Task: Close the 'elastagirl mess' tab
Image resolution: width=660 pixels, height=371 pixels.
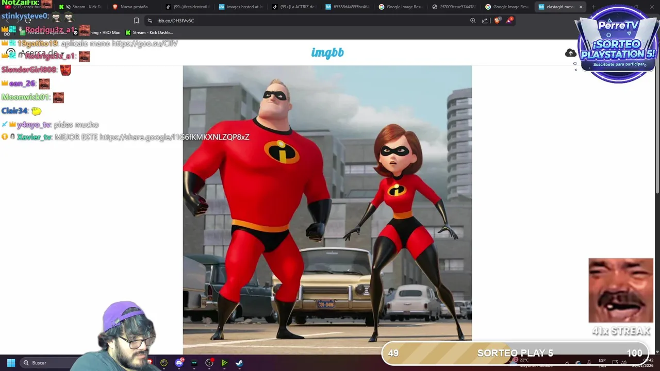Action: point(581,7)
